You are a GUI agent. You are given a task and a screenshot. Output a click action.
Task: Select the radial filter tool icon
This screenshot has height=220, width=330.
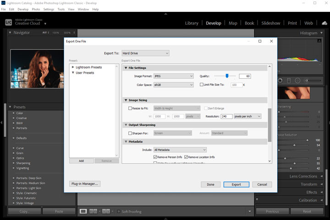pos(298,81)
